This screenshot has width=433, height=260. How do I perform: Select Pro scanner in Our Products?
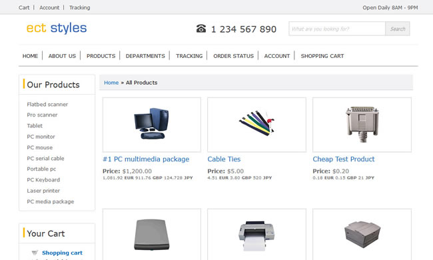pyautogui.click(x=42, y=115)
